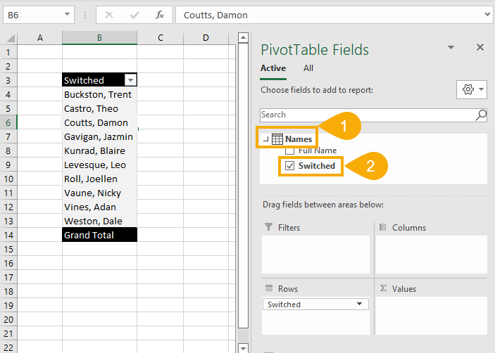Click the Names table icon

click(277, 139)
